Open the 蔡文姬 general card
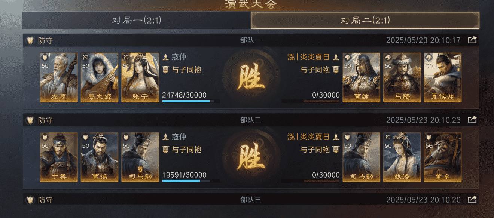The height and width of the screenshot is (218, 494). [x=100, y=77]
